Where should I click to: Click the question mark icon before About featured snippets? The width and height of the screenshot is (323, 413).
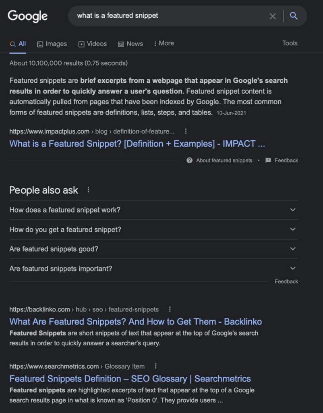click(189, 160)
